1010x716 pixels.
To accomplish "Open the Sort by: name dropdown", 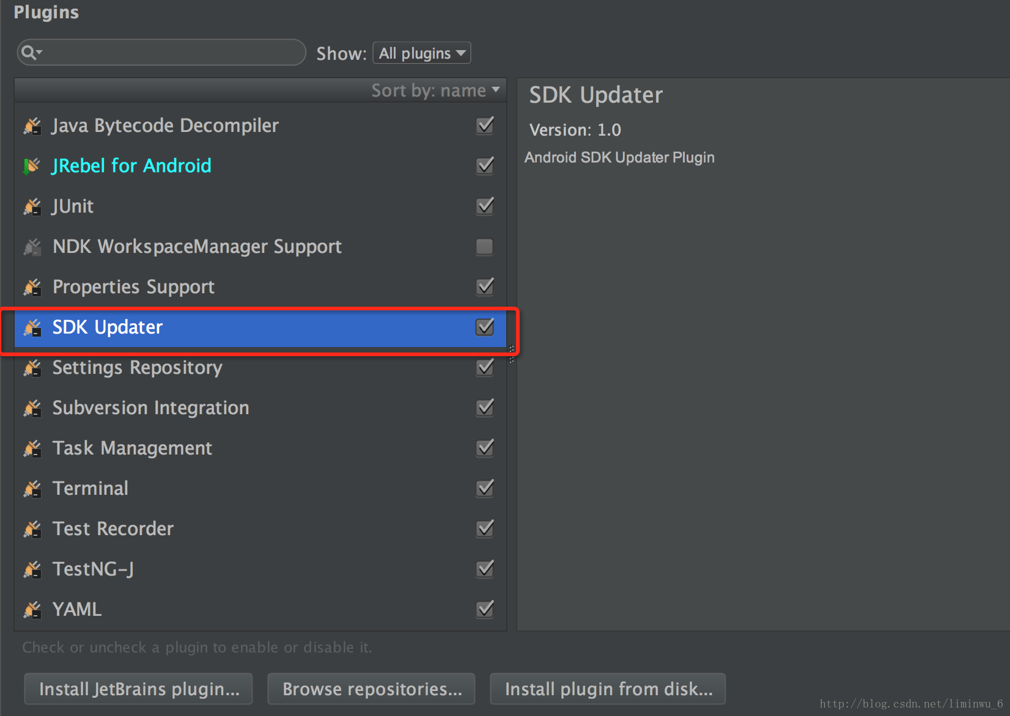I will click(x=435, y=90).
